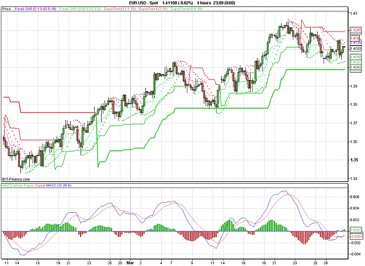
Task: Click the EUR-USD - Spot chart title
Action: [144, 3]
